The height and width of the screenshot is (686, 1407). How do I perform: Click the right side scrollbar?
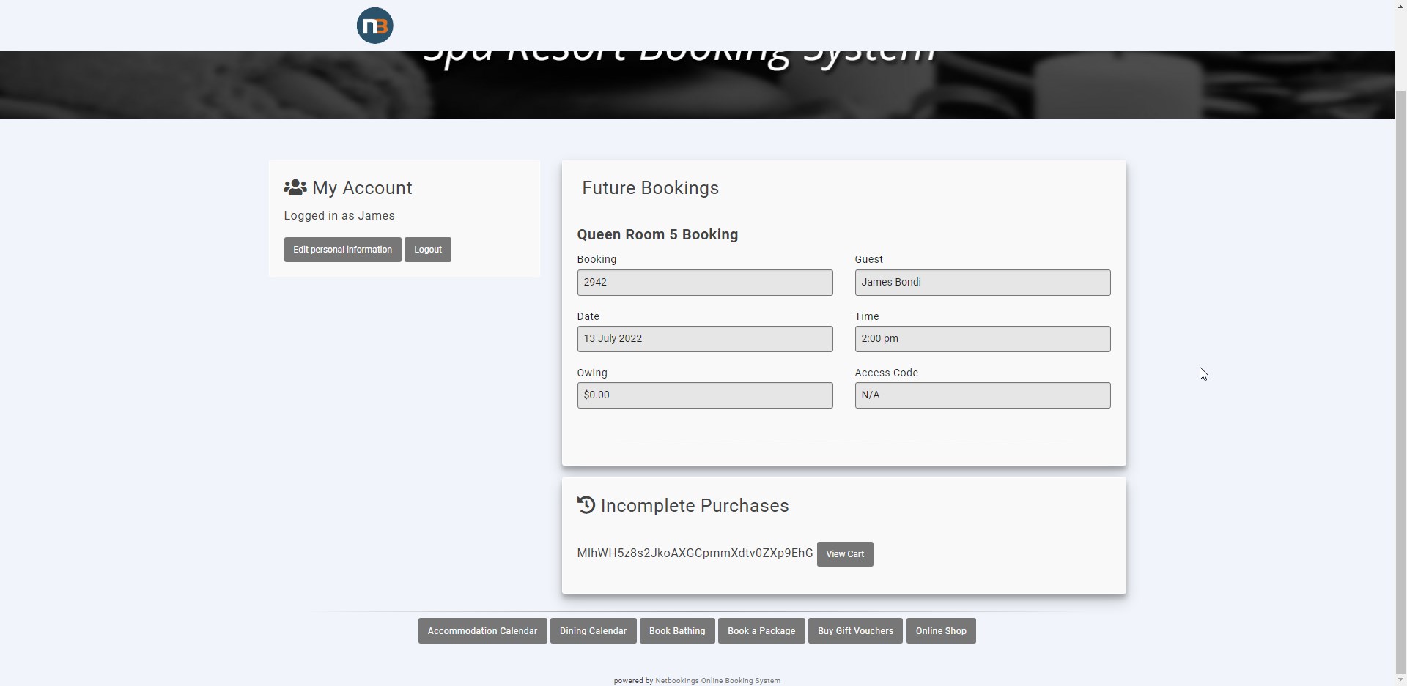tap(1400, 344)
